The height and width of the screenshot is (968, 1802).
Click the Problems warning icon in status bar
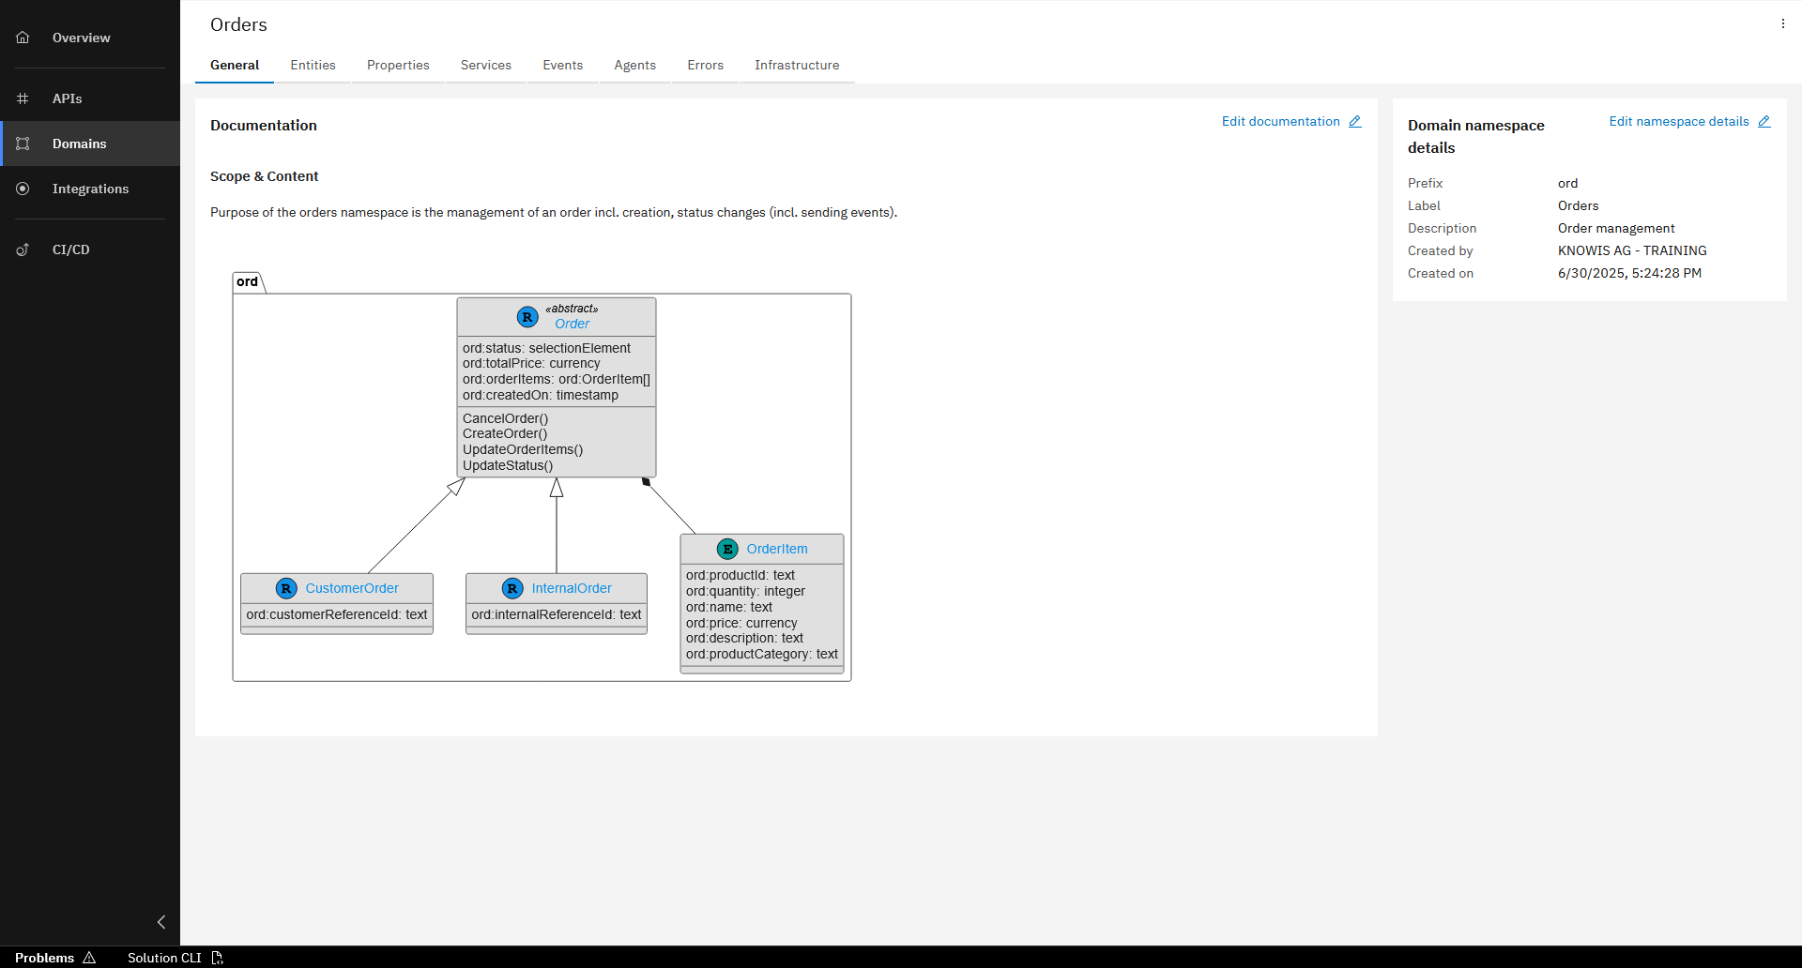click(x=89, y=958)
